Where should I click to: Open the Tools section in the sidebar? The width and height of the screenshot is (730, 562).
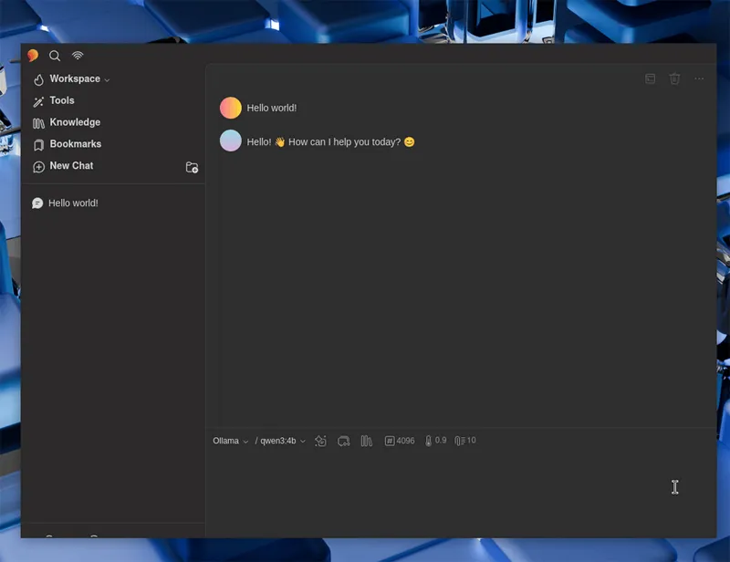click(x=61, y=100)
